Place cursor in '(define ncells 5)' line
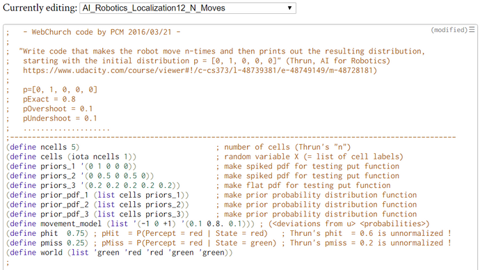The width and height of the screenshot is (480, 270). click(43, 148)
